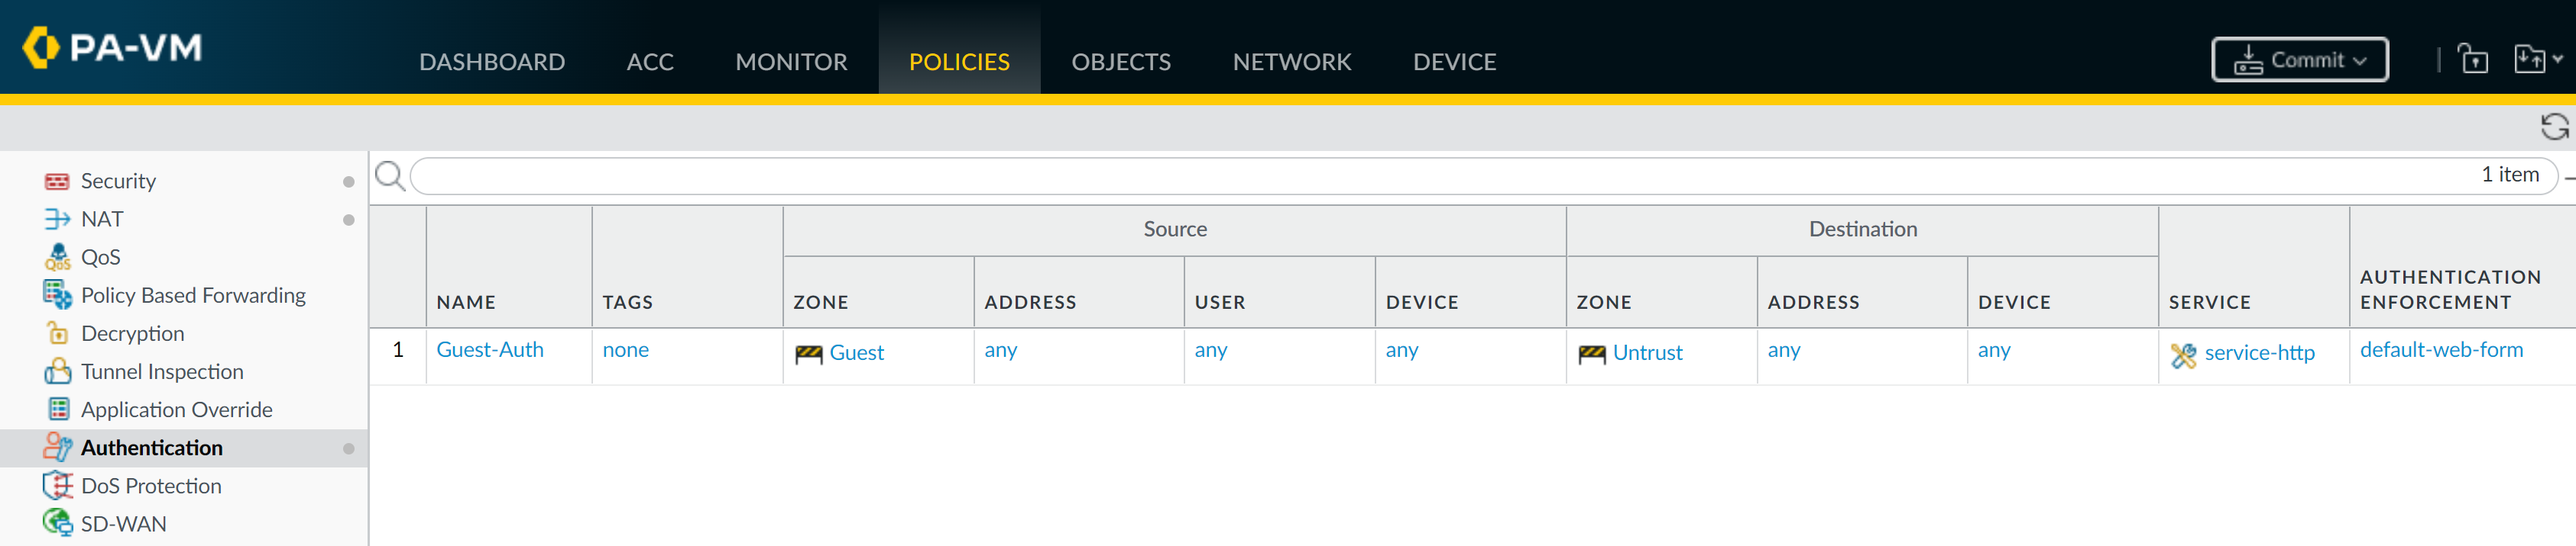Screen dimensions: 2576x546
Task: Click the default-web-form enforcement link
Action: [2440, 349]
